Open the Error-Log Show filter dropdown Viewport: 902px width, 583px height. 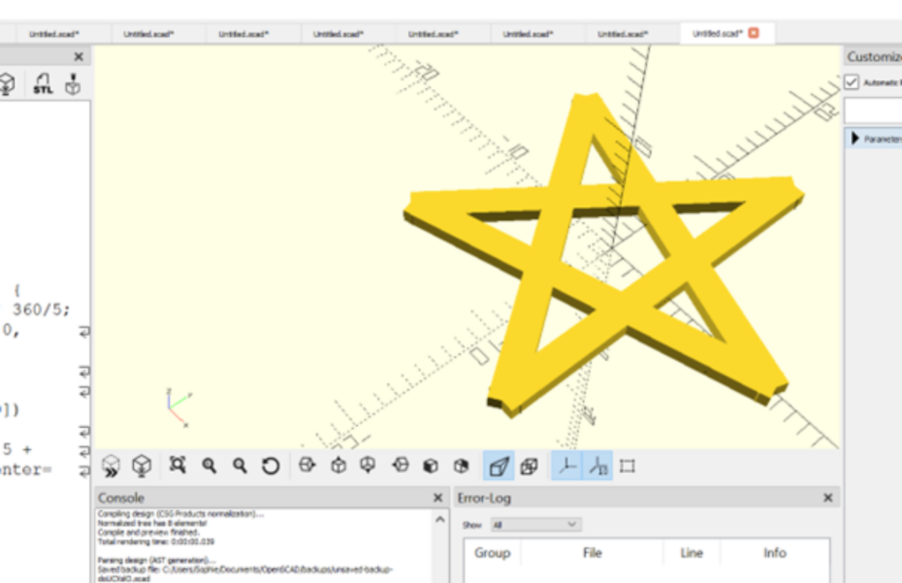(536, 524)
